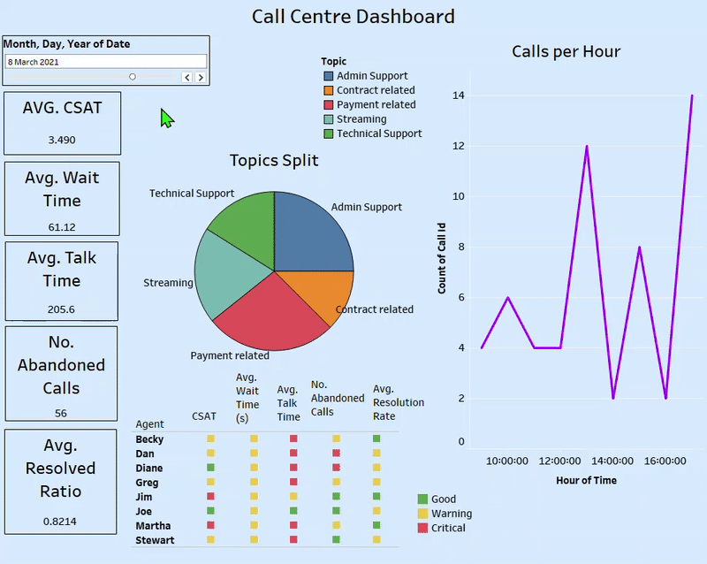Click Jim's No. Abandoned Calls indicator
This screenshot has height=564, width=707.
(336, 496)
